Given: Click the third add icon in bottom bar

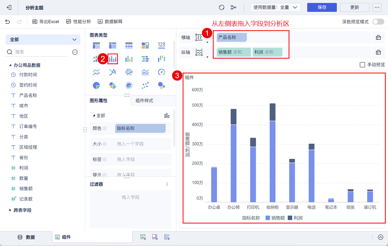Looking at the screenshot, I should coord(167,237).
